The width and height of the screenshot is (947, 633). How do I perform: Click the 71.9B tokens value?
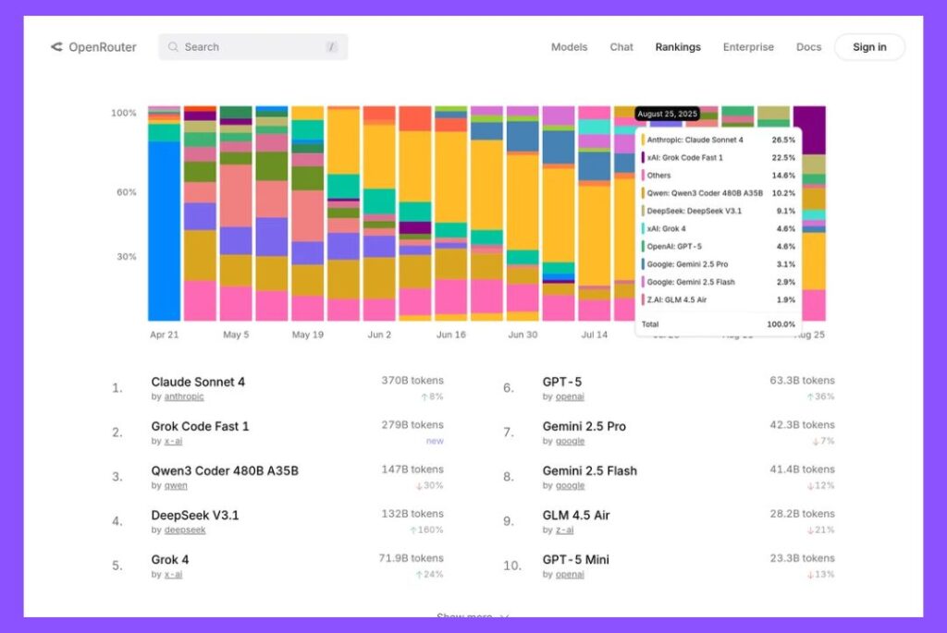[x=412, y=558]
